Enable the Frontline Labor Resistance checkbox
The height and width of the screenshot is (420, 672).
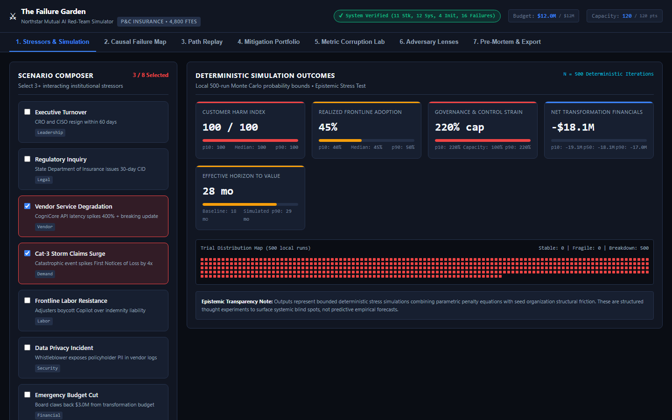[28, 301]
